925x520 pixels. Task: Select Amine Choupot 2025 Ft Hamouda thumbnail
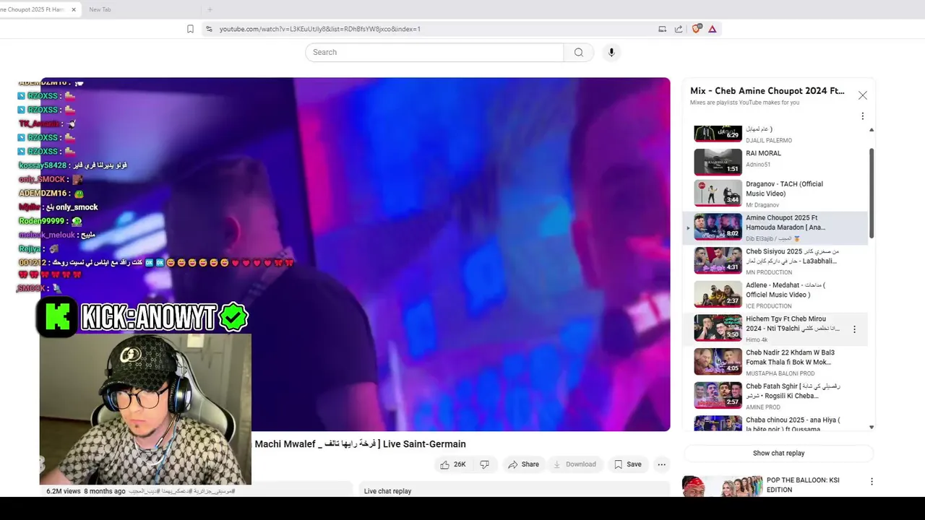tap(718, 226)
